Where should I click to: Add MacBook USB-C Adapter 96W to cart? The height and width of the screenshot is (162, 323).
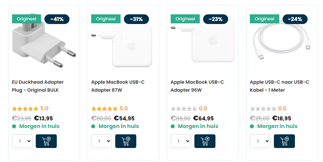point(205,141)
